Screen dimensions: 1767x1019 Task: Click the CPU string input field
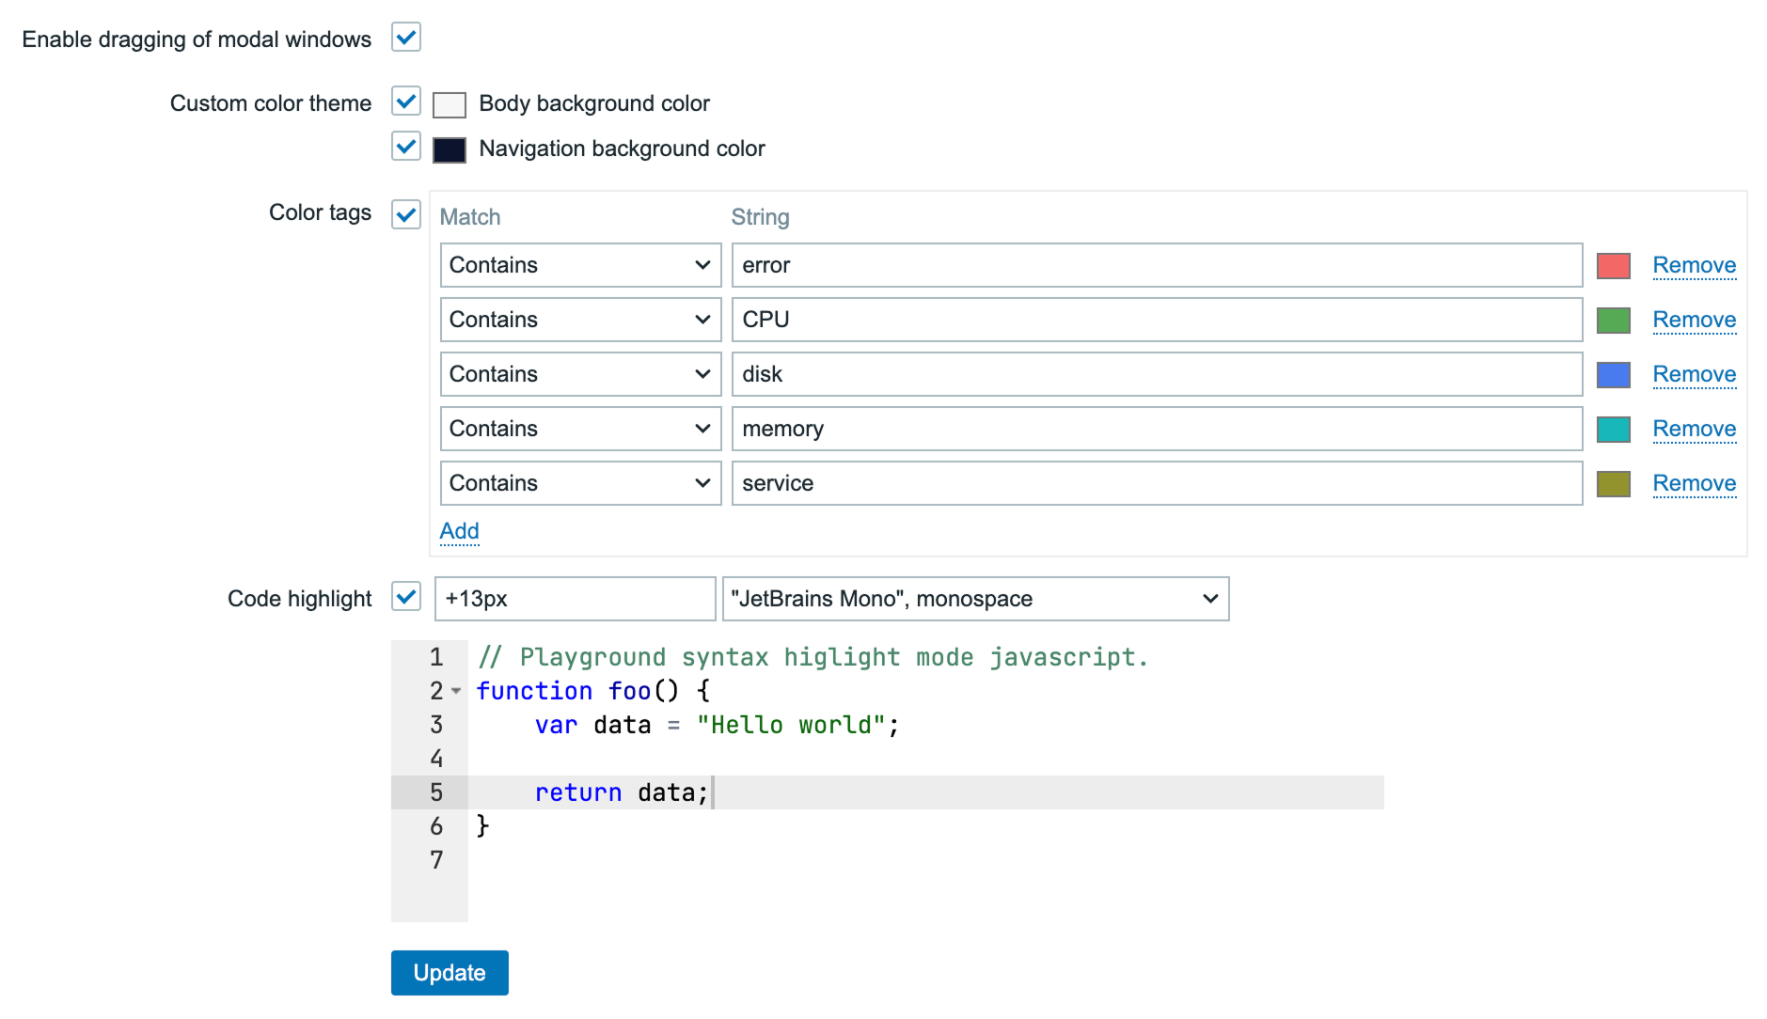1157,320
